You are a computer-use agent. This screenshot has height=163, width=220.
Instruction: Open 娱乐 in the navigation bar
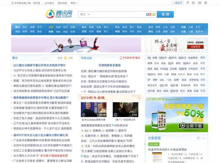84,27
